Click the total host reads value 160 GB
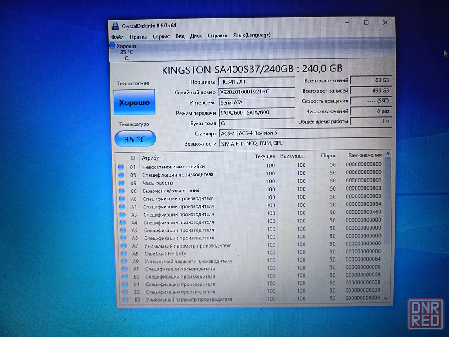This screenshot has width=449, height=337. tap(371, 80)
